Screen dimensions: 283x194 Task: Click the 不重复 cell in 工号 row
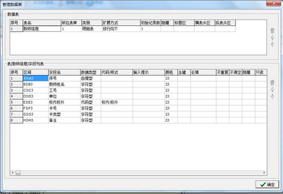(x=223, y=90)
